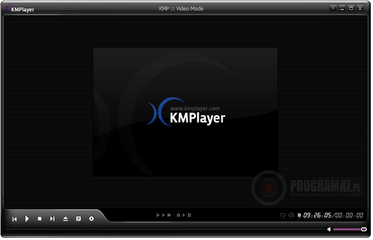Open a file with the eject icon
The image size is (373, 240).
click(x=66, y=219)
